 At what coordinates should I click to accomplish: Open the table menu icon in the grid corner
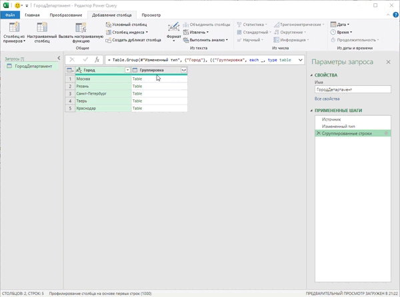(x=70, y=70)
